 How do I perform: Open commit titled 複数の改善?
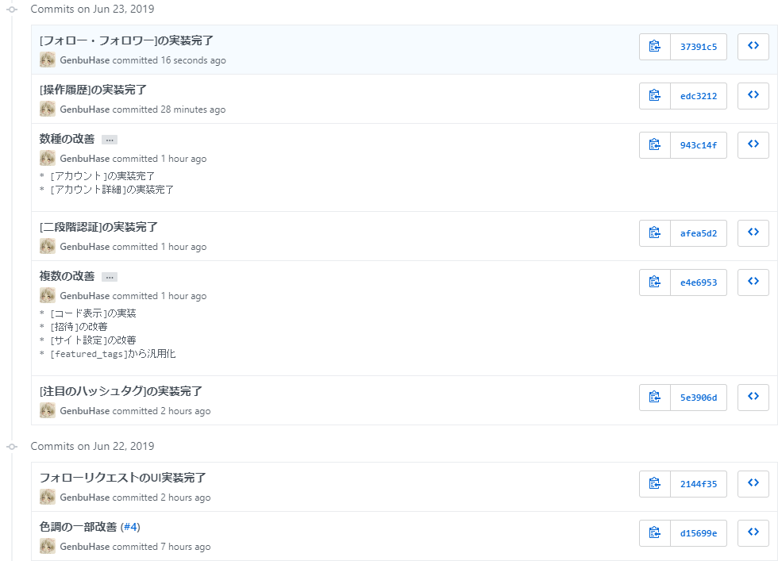click(67, 276)
